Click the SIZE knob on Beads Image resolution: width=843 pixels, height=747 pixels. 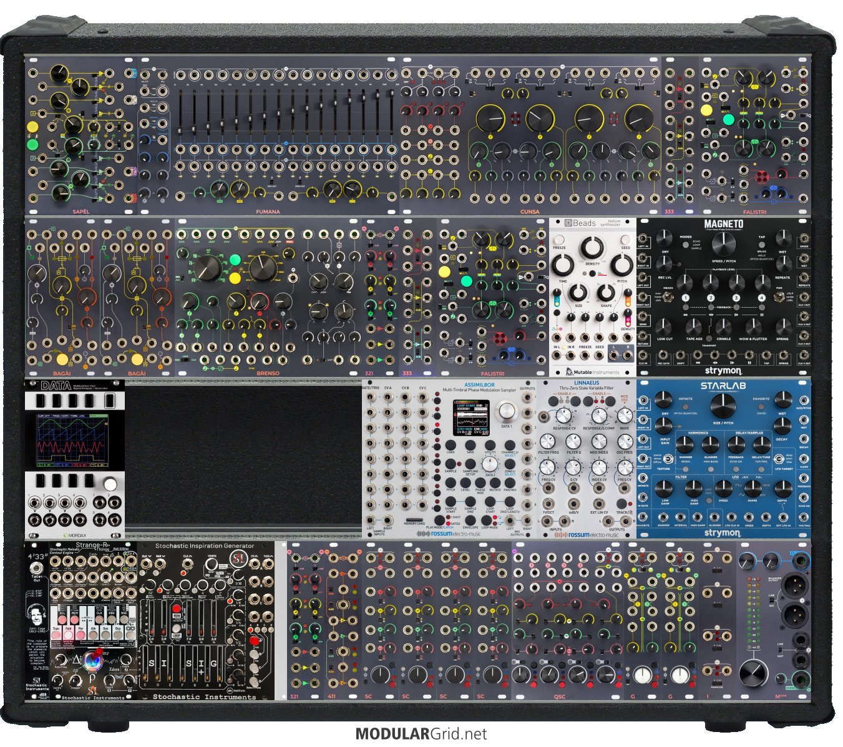tap(578, 292)
